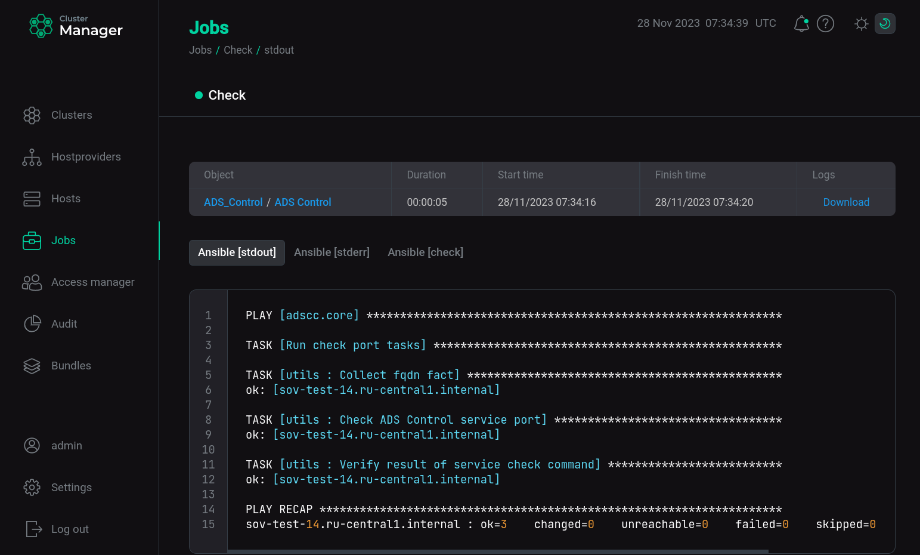Screen dimensions: 920x555
Task: Click the Access manager people icon
Action: (x=32, y=282)
